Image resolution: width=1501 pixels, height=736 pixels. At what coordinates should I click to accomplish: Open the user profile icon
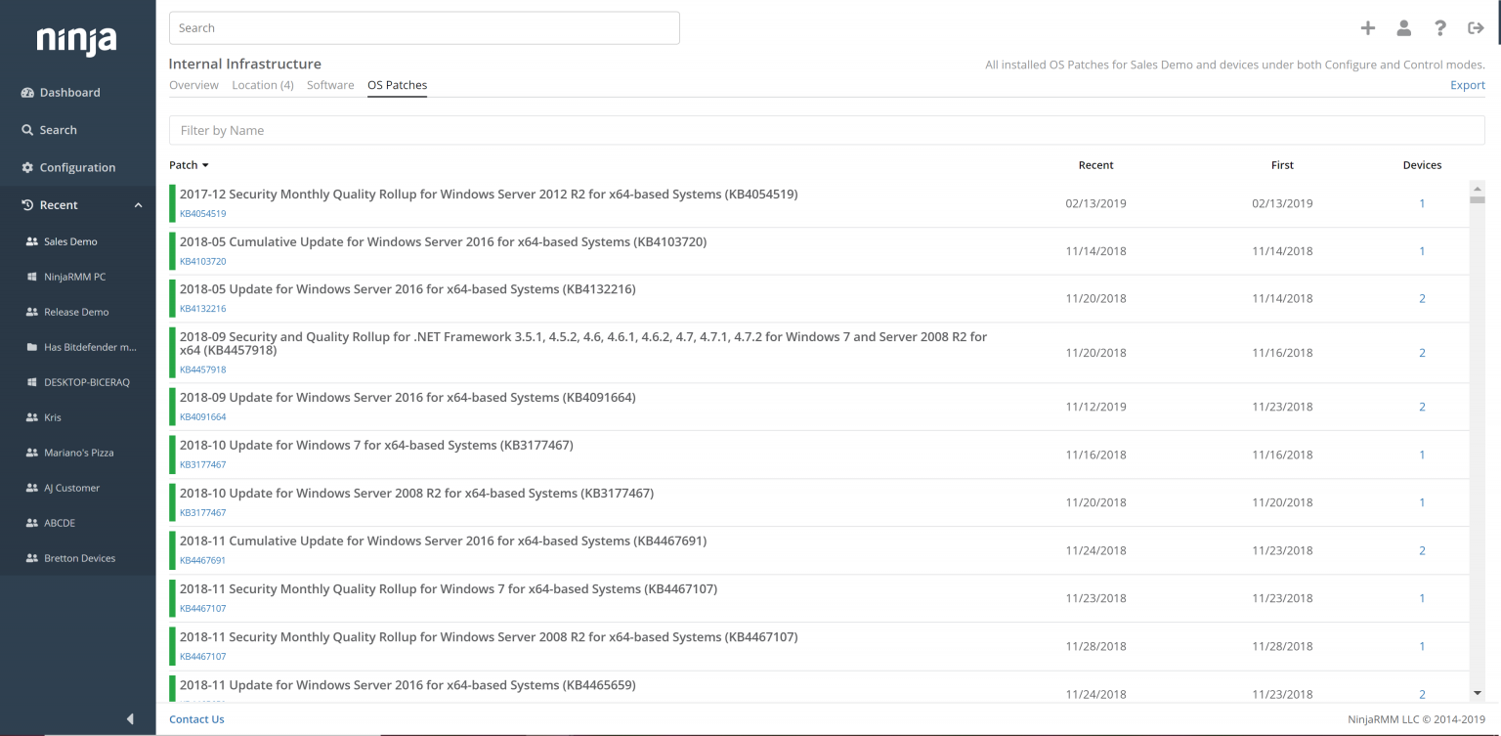(1403, 28)
